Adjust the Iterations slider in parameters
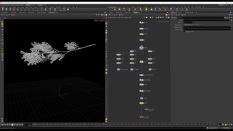 [x=195, y=23]
